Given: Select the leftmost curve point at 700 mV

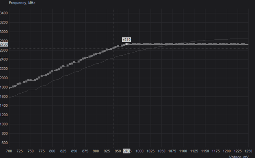Looking at the screenshot, I should pyautogui.click(x=9, y=88).
